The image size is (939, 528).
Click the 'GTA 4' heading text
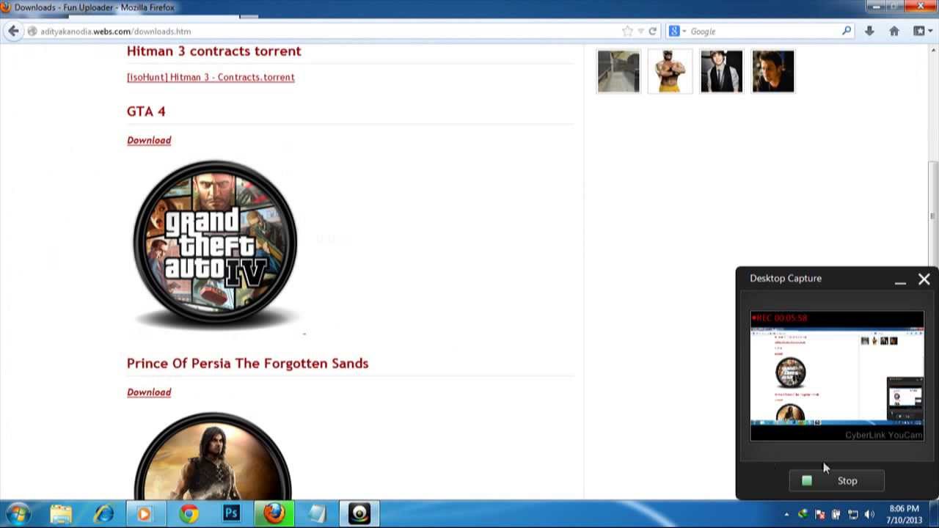[x=146, y=111]
